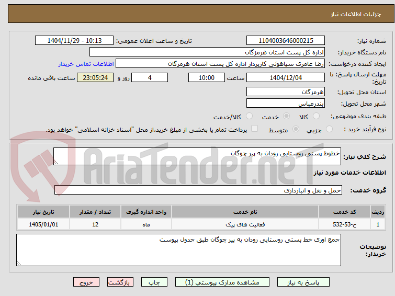This screenshot has height=296, width=395.
Task: Click the طبقه بندی موضوعی label
Action: point(358,116)
